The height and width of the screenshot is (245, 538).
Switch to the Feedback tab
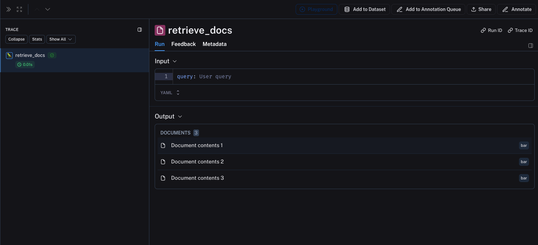click(x=183, y=44)
